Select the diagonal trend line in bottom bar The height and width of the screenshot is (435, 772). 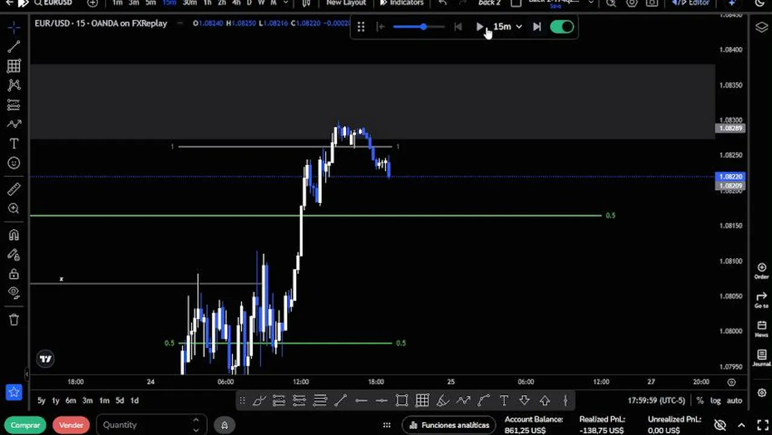pyautogui.click(x=341, y=400)
